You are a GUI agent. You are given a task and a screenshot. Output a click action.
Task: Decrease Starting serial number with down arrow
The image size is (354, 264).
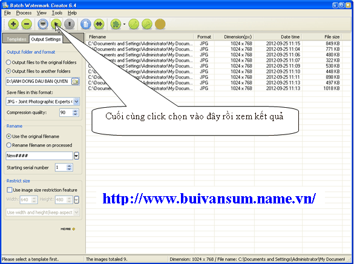tap(70, 169)
